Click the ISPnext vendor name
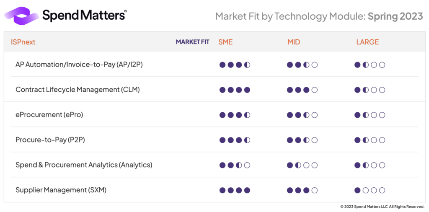This screenshot has height=212, width=429. [23, 42]
